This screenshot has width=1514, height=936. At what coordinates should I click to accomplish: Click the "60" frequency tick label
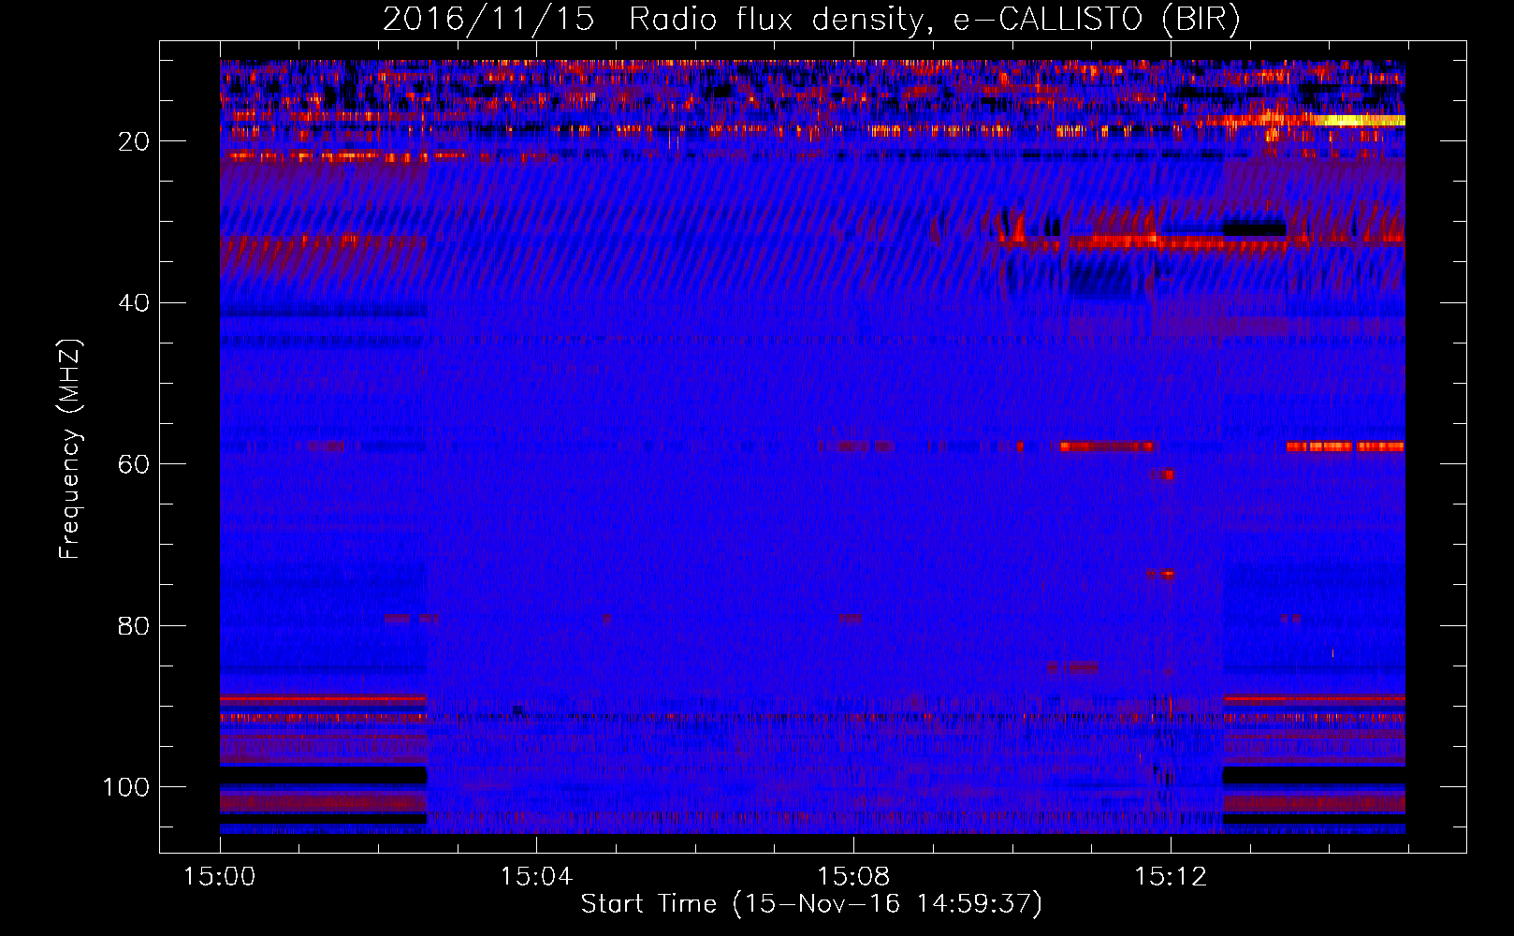[135, 464]
